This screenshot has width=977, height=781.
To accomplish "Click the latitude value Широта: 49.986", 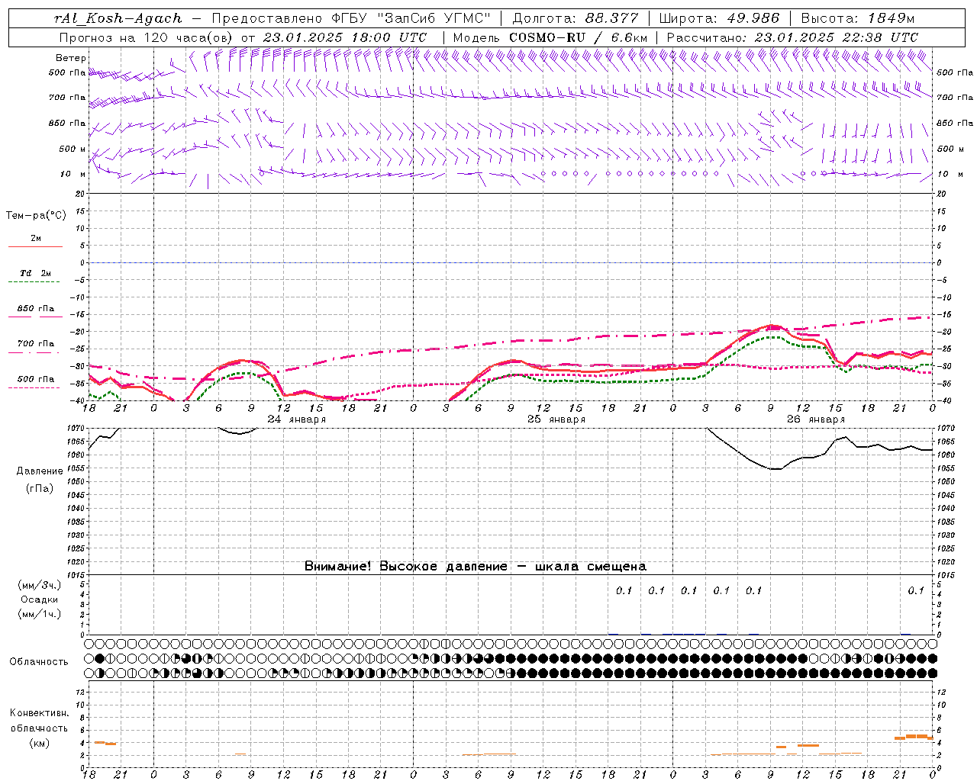I will coord(720,18).
